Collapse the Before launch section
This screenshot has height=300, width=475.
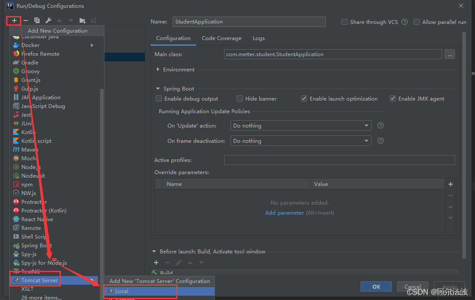click(x=154, y=252)
